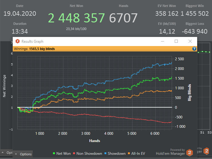Click the date 19.04.2020
This screenshot has width=212, height=159.
[20, 14]
